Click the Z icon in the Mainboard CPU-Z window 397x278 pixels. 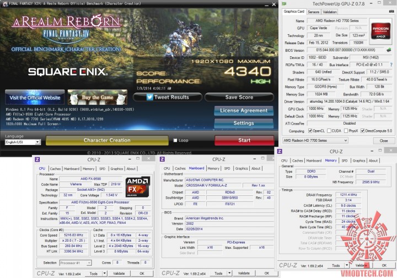162,159
